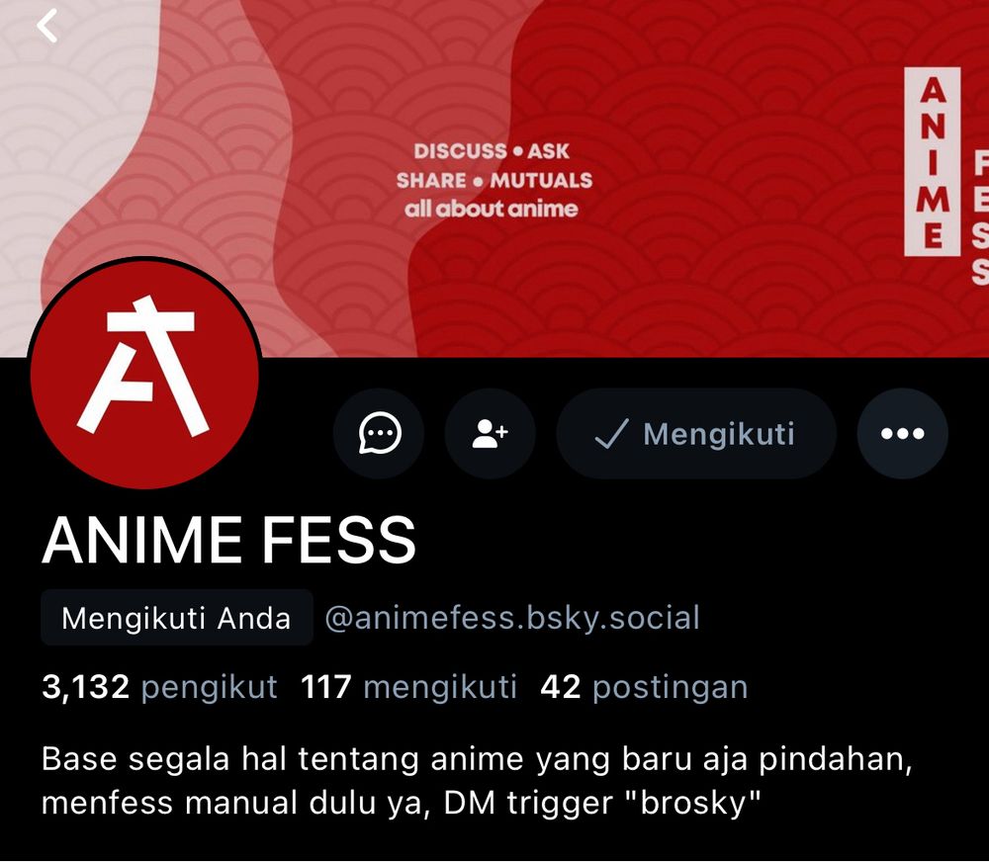This screenshot has height=862, width=989.
Task: Open the three-dot more options menu
Action: pos(902,433)
